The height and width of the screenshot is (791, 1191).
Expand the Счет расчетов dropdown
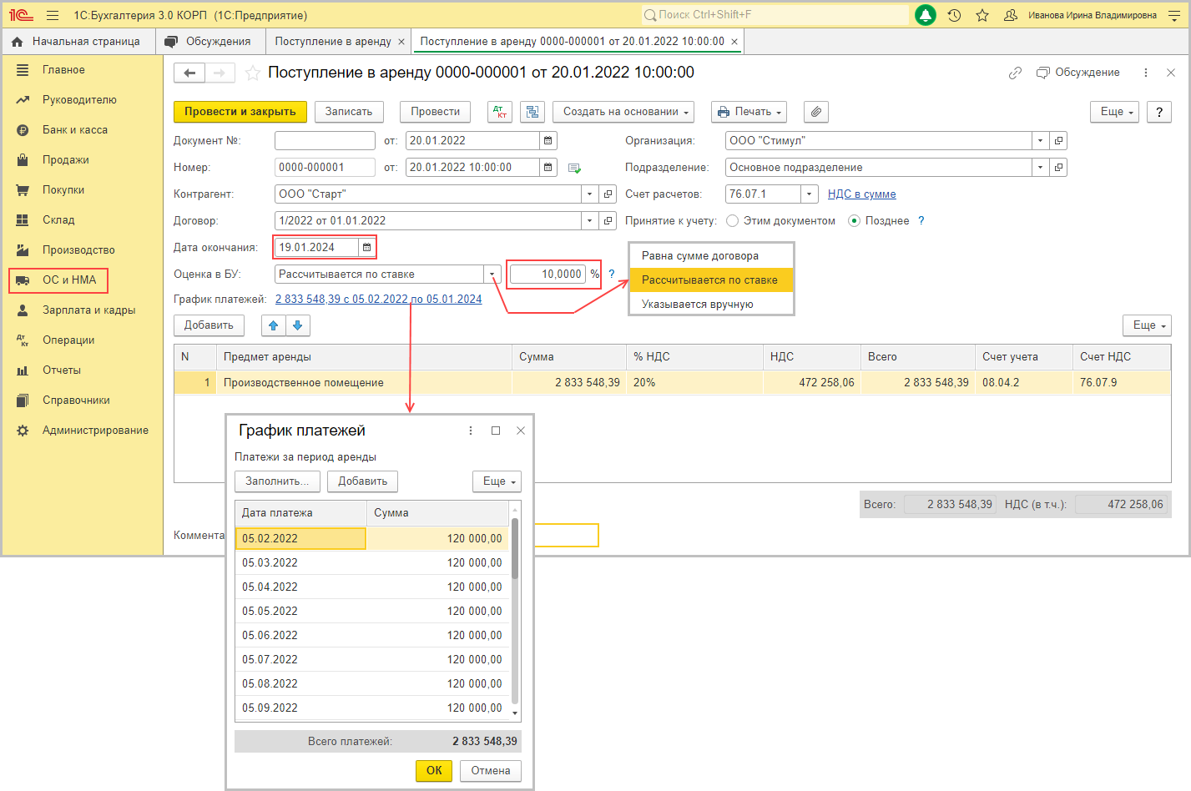[809, 194]
